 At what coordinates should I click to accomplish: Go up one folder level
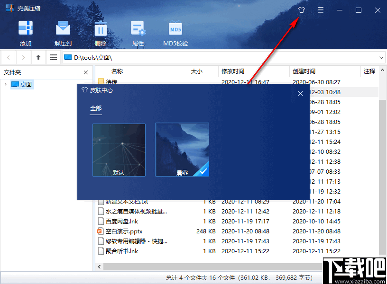point(38,57)
